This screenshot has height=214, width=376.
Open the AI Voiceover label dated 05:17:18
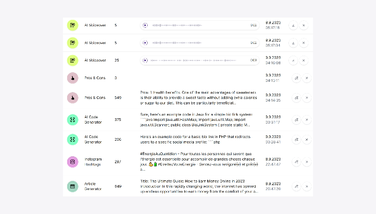click(95, 25)
